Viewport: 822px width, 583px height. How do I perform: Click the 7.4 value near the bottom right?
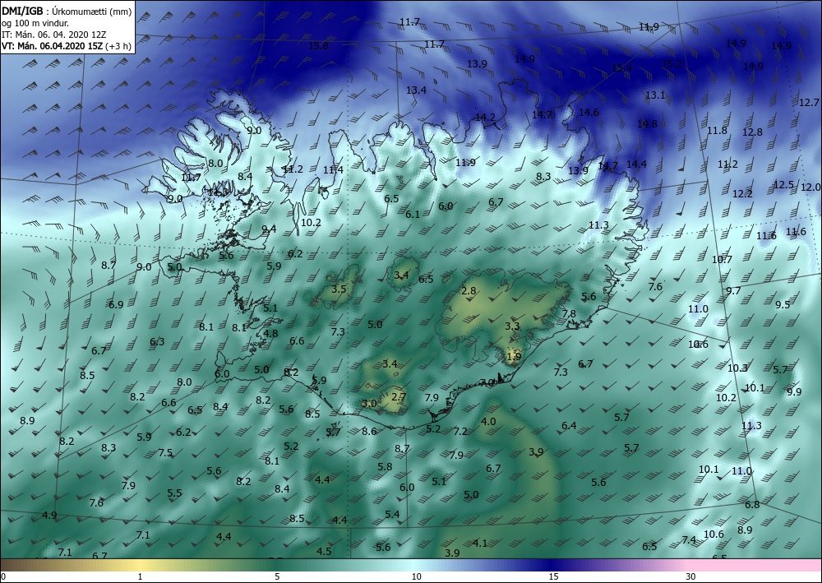pyautogui.click(x=689, y=540)
